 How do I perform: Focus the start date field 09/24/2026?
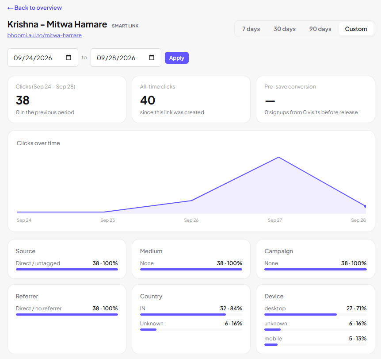(43, 58)
